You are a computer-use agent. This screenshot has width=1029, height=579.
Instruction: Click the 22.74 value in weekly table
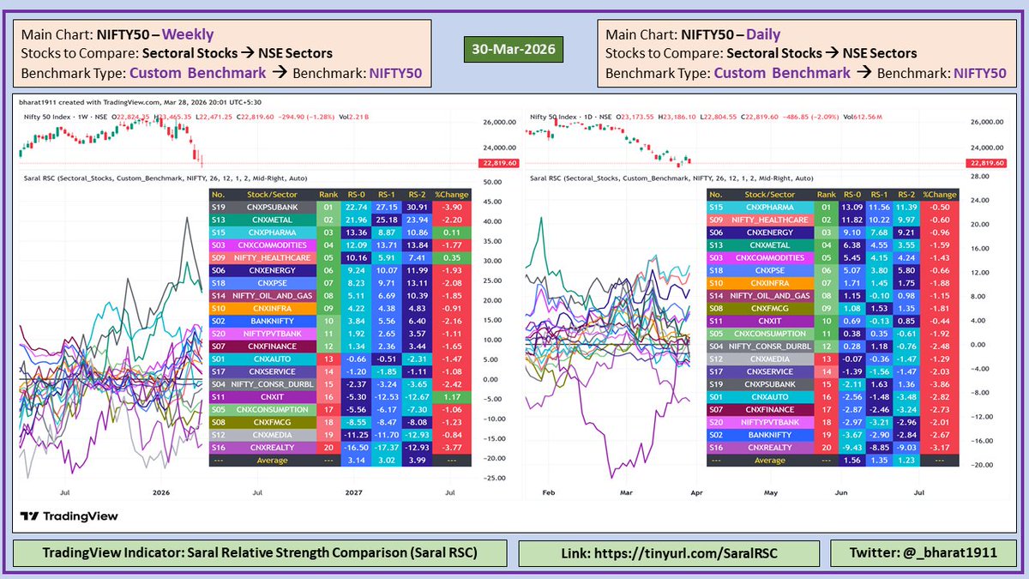(356, 207)
